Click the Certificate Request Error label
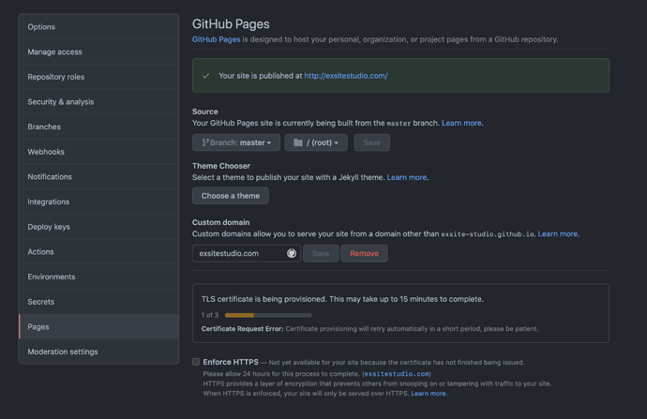 pos(242,329)
